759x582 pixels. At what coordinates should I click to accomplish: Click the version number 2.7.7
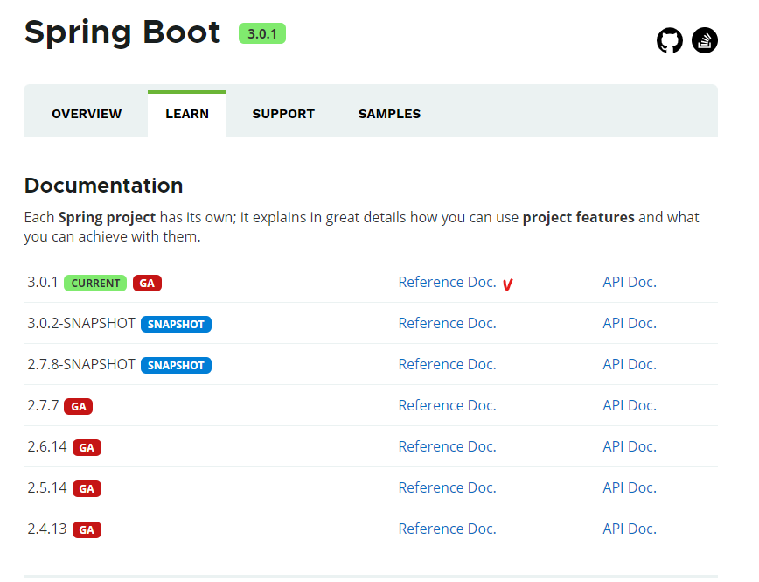(43, 405)
